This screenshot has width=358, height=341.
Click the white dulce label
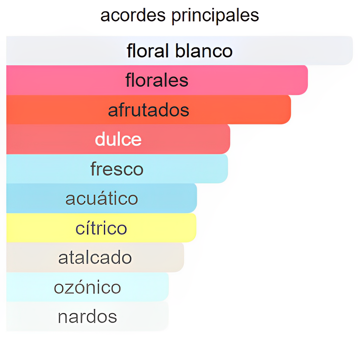click(x=118, y=139)
